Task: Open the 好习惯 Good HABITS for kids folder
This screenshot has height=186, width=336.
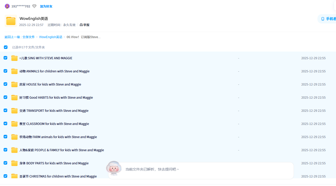Action: coord(56,98)
